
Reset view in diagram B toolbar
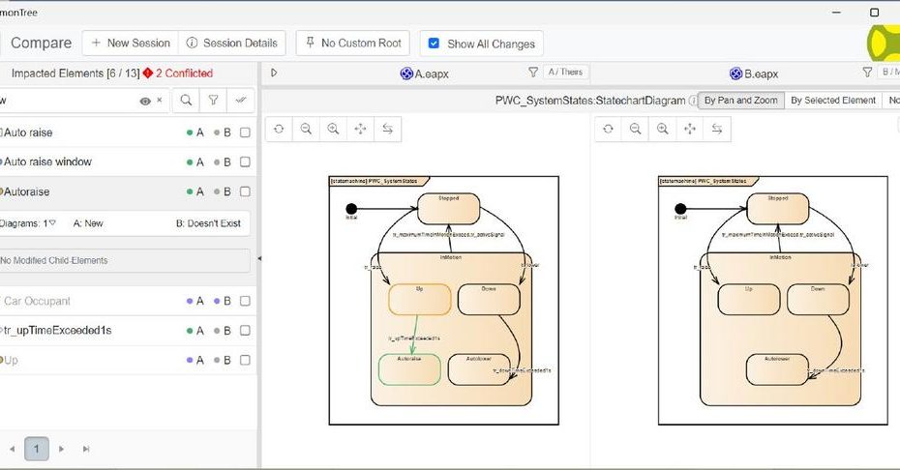pos(609,130)
